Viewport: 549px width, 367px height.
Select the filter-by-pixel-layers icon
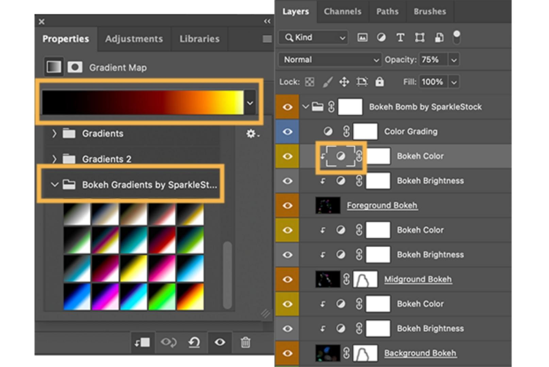363,37
